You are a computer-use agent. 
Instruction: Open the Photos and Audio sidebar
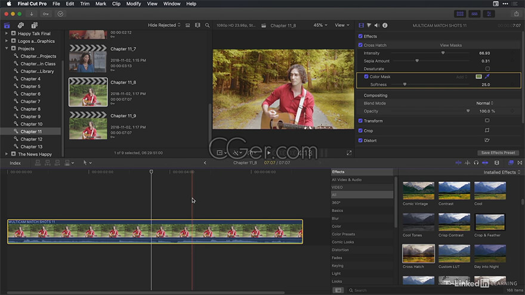click(21, 26)
